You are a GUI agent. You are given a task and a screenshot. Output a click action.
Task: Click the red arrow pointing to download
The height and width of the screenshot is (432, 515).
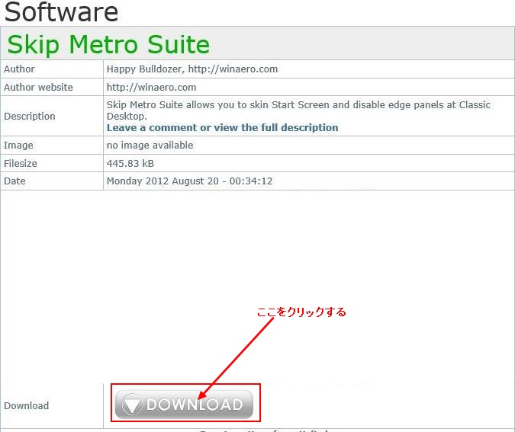tap(237, 357)
